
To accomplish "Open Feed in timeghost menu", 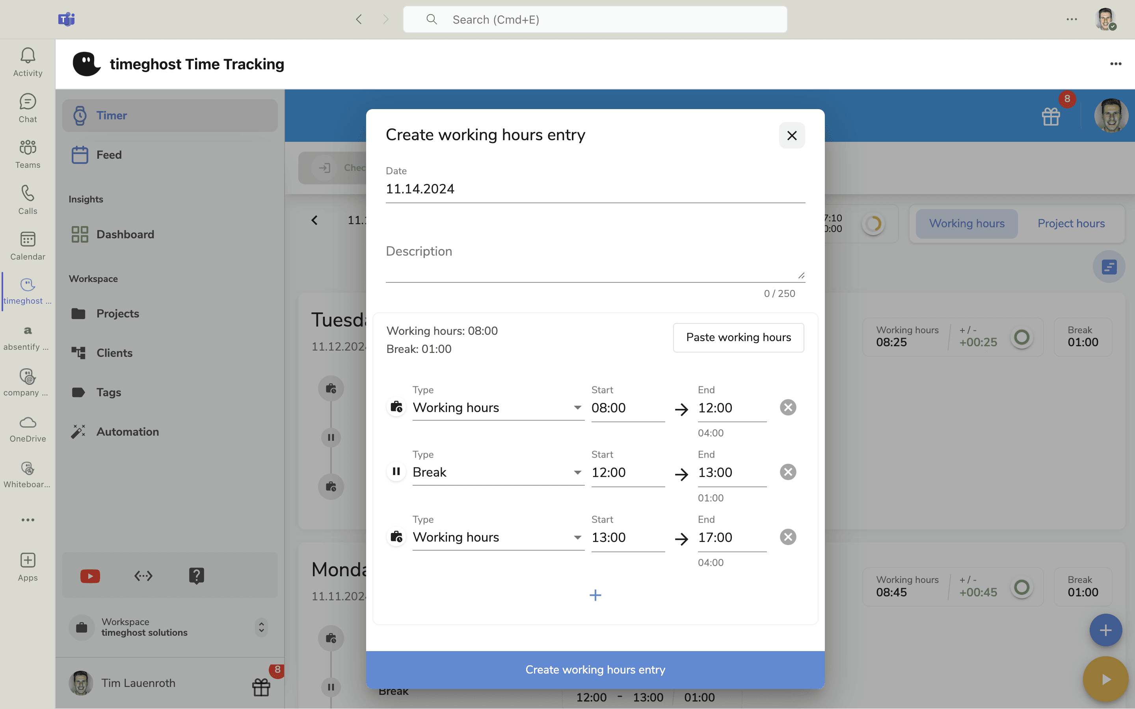I will tap(170, 155).
